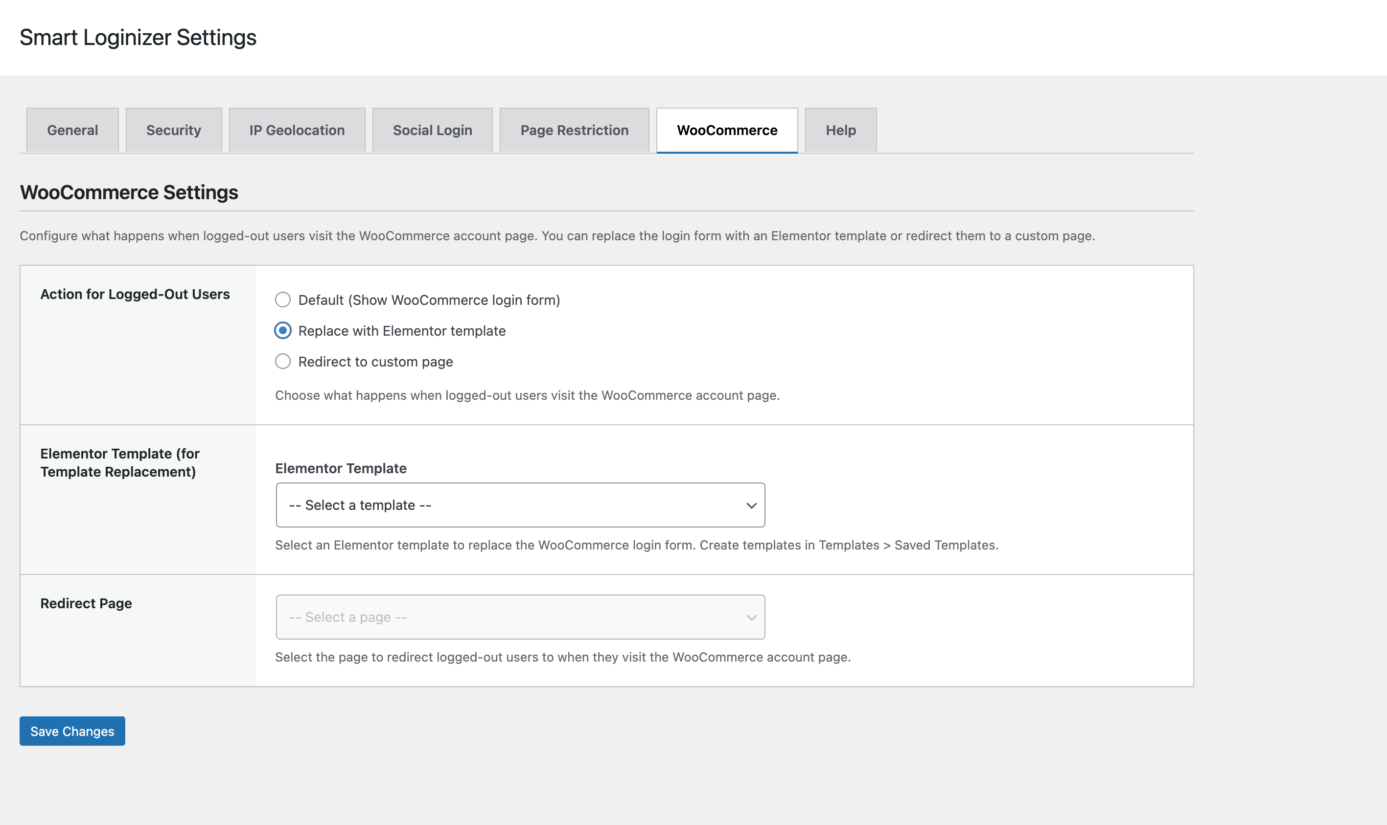Click 'Configure what happens when logged-out' intro text
The width and height of the screenshot is (1387, 825).
point(557,236)
